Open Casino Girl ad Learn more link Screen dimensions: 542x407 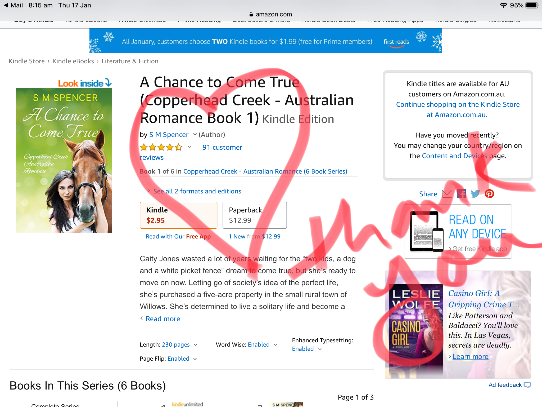click(x=470, y=357)
